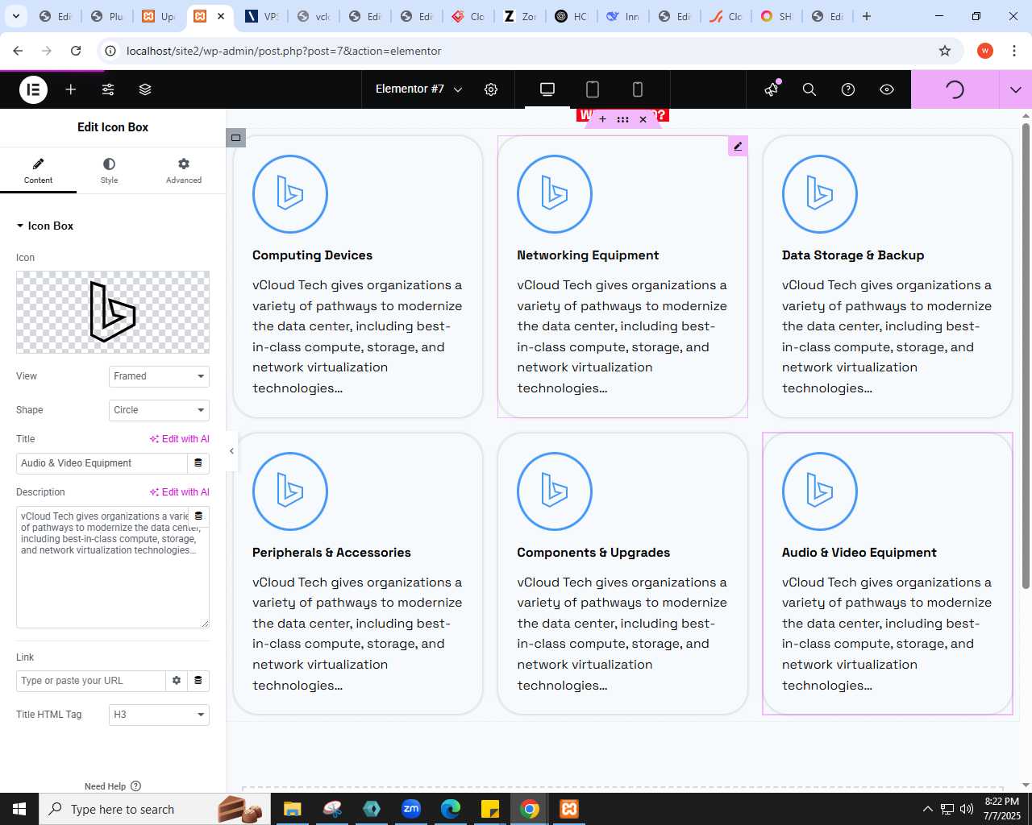The width and height of the screenshot is (1032, 825).
Task: Open XAMPP from the taskbar
Action: 569,809
